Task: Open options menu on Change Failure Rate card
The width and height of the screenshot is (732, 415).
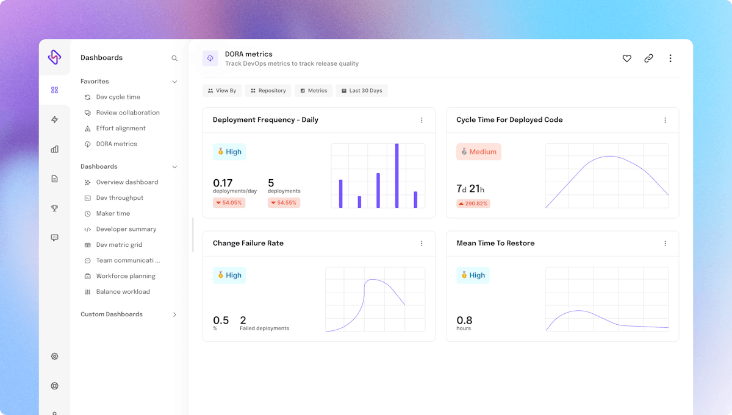Action: pyautogui.click(x=422, y=243)
